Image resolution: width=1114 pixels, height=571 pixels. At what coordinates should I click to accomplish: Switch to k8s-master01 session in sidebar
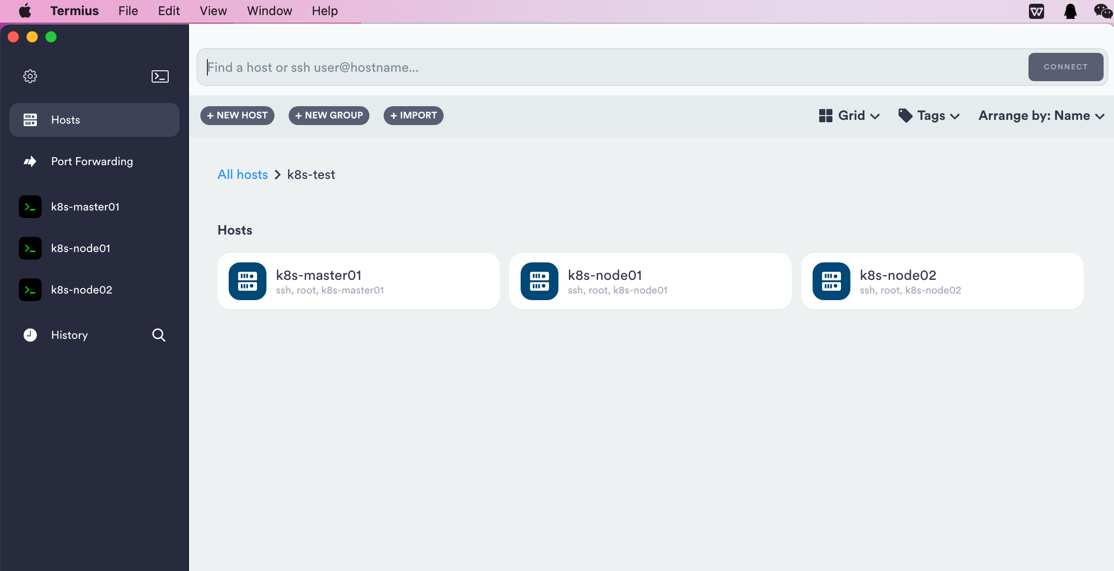click(x=94, y=207)
